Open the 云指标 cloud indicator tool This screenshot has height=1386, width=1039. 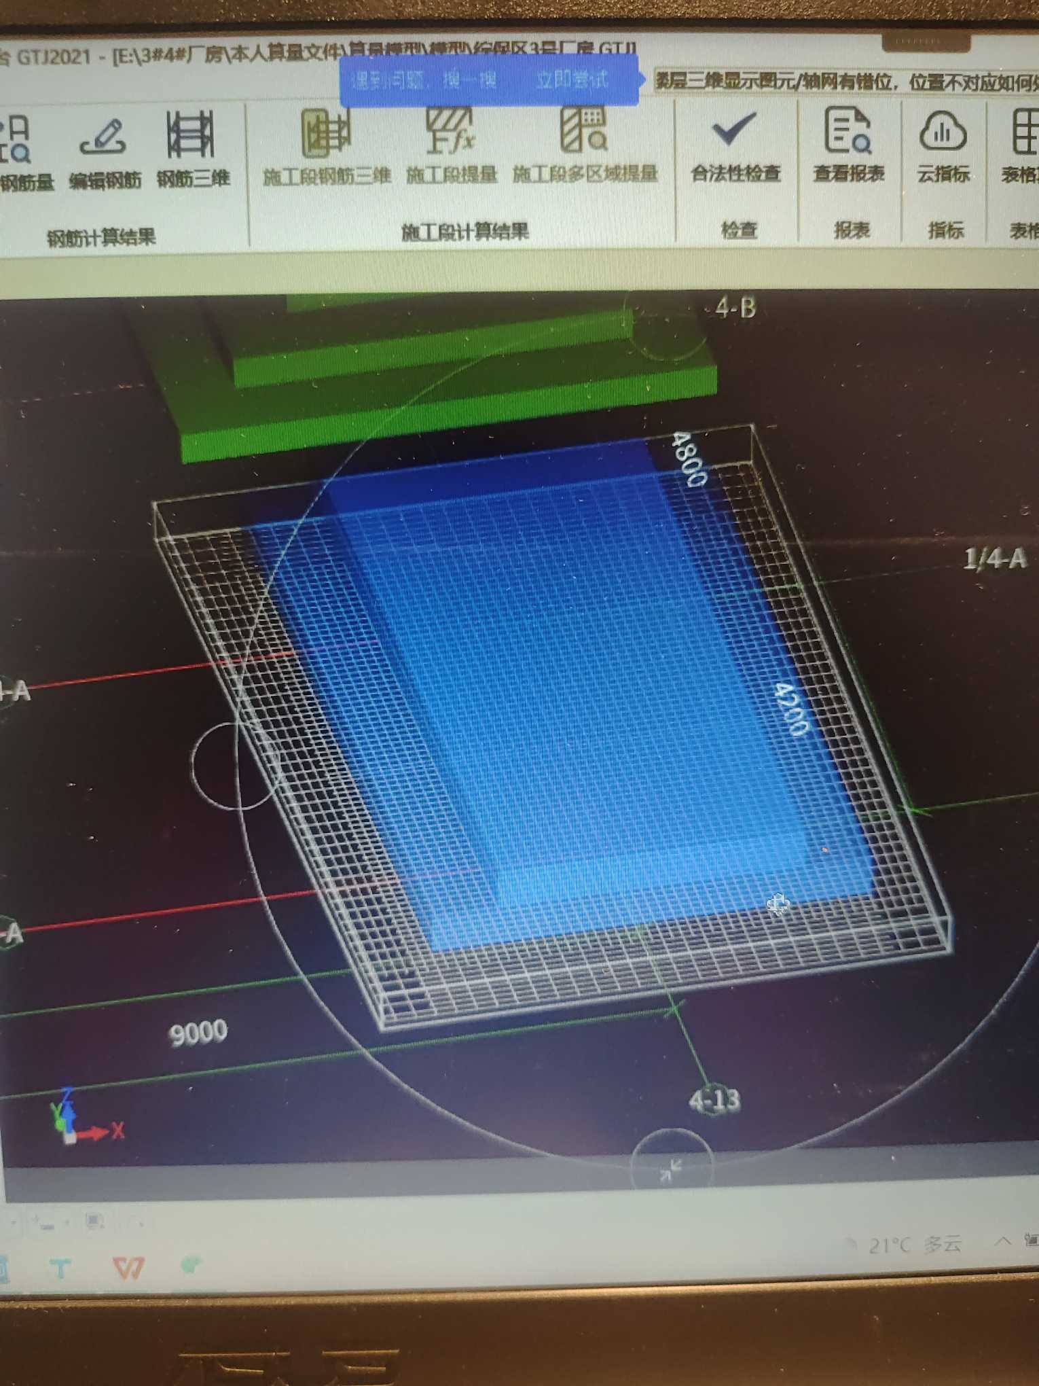(x=943, y=145)
